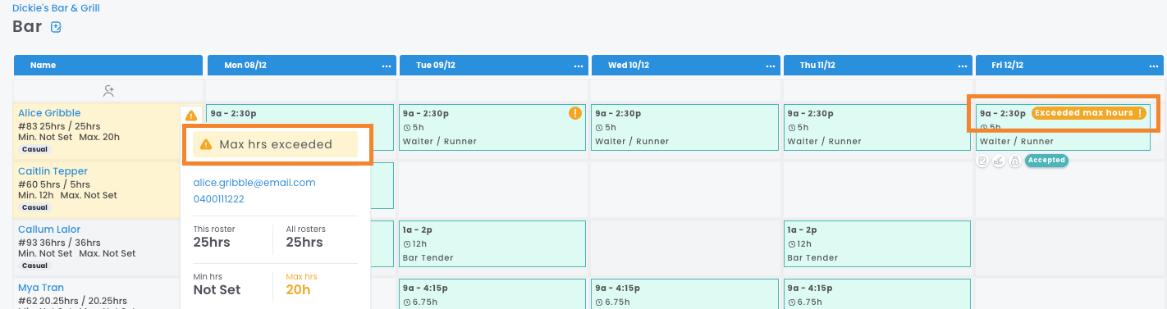Click the alice.gribble@email.com link
Screen dimensions: 1167x309
coord(254,183)
